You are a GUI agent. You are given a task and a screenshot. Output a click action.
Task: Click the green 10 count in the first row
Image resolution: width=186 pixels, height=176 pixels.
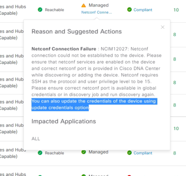176,10
